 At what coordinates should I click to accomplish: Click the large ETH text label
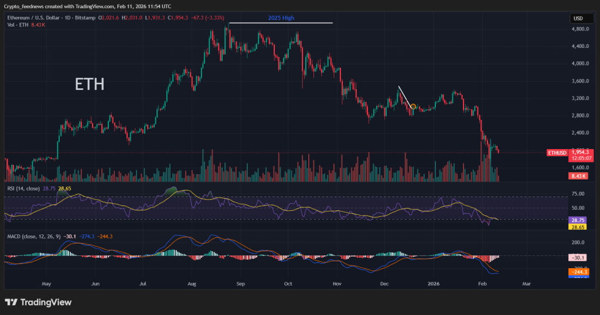coord(90,84)
